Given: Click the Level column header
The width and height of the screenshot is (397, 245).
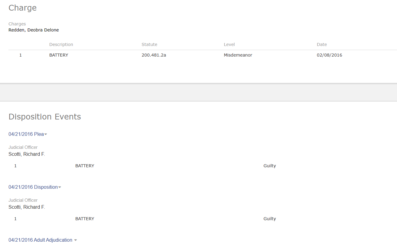Looking at the screenshot, I should [229, 44].
